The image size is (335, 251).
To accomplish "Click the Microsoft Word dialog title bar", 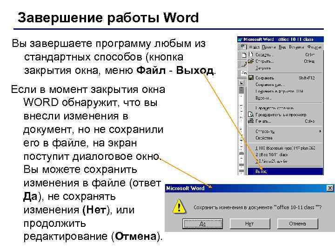I will click(x=249, y=188).
